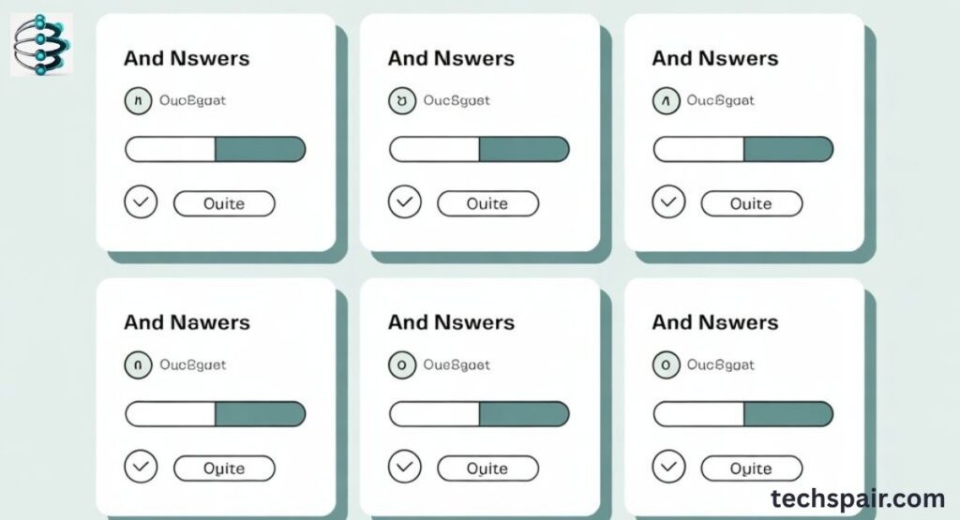Click the circled 'O' icon in bottom-middle card
Viewport: 960px width, 520px height.
(x=402, y=365)
